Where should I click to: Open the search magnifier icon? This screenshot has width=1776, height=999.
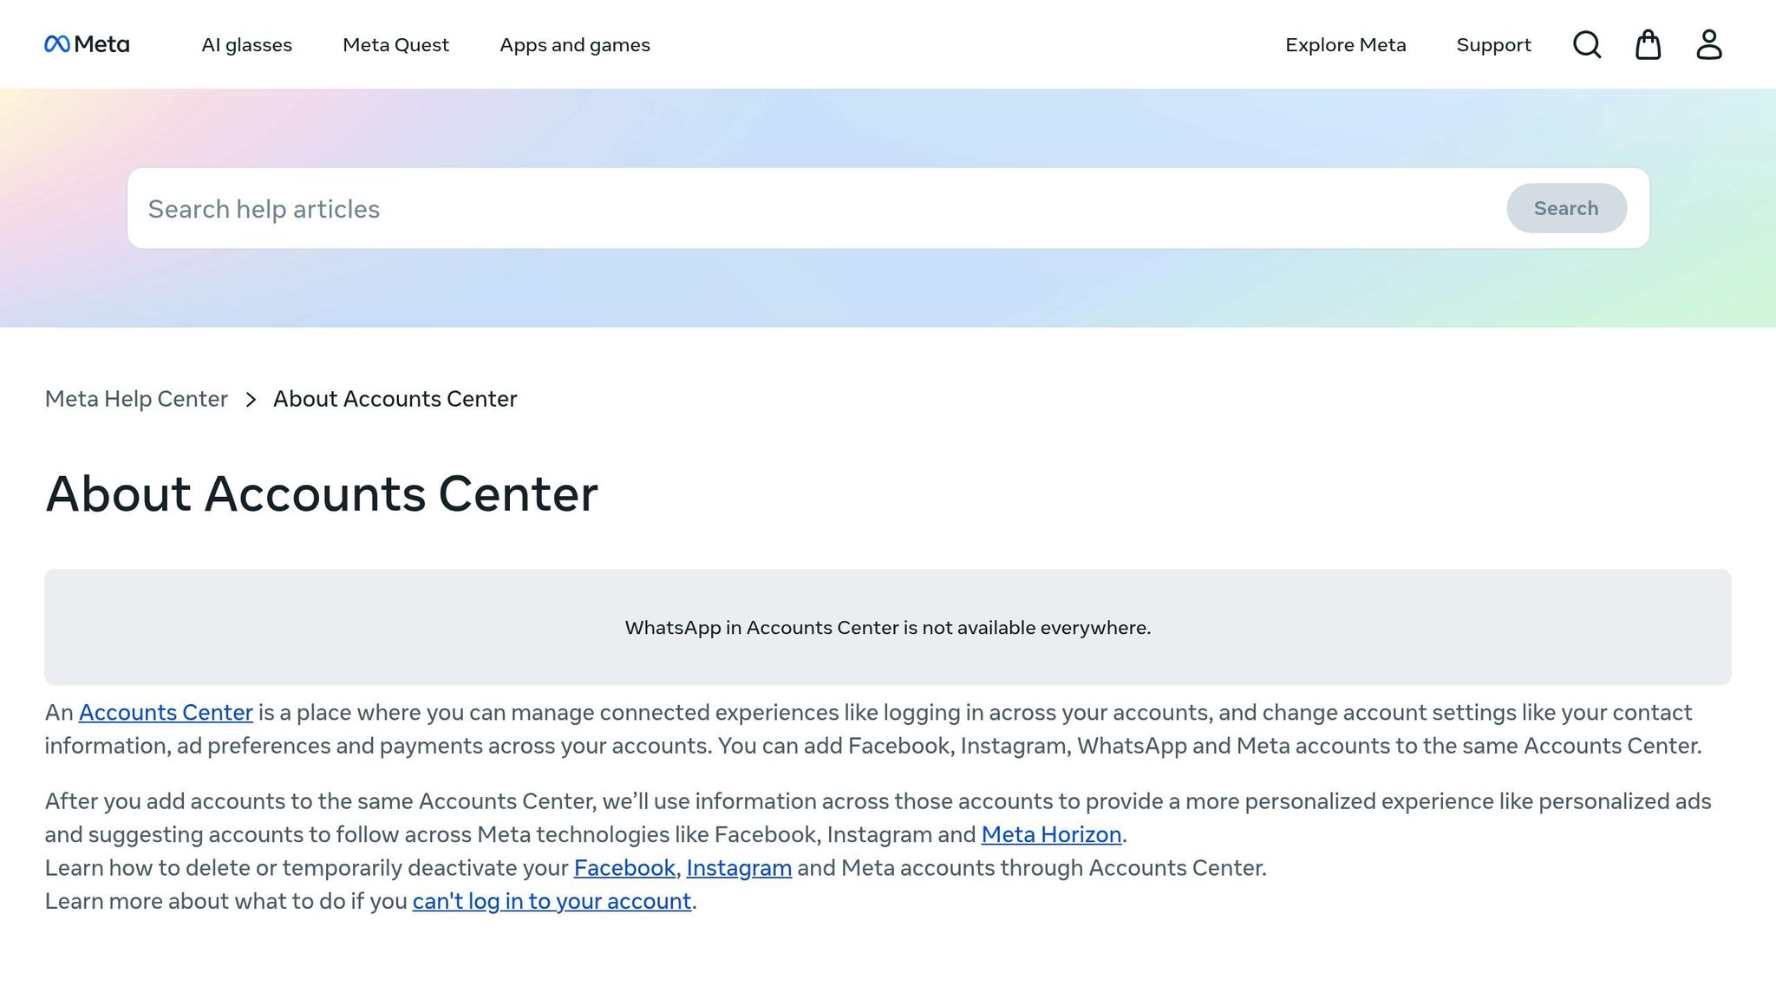1586,44
